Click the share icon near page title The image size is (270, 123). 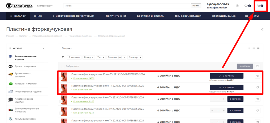[262, 29]
